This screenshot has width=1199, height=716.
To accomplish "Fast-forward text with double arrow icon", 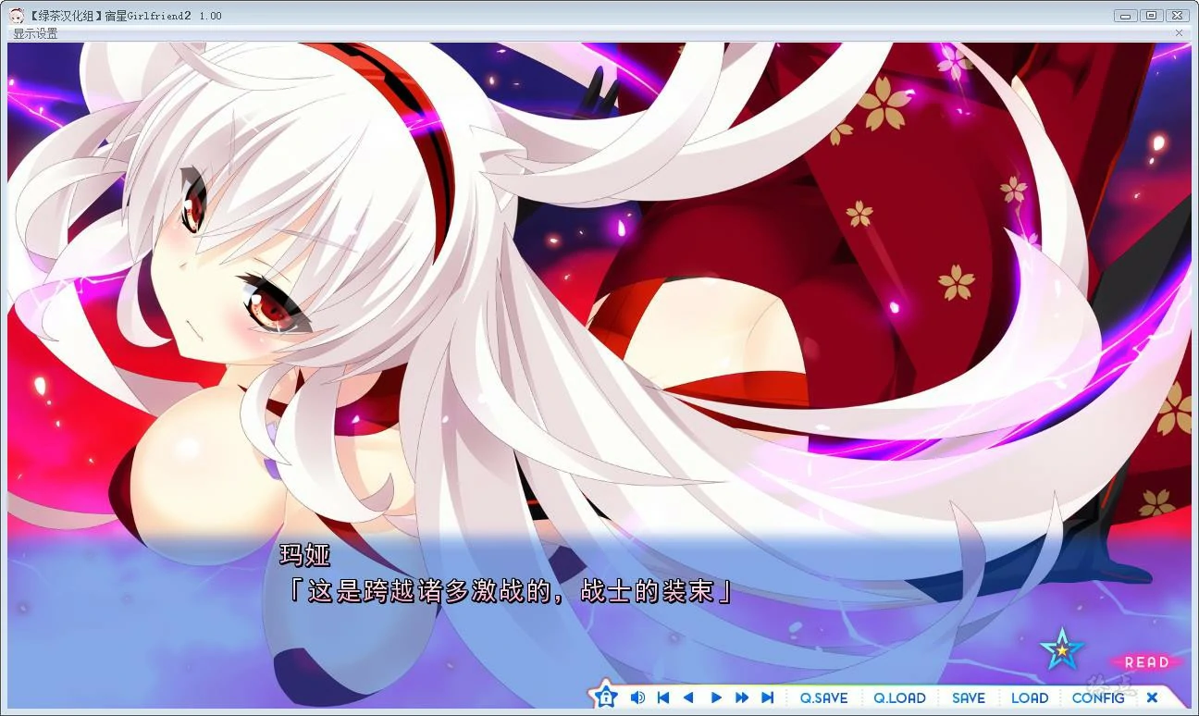I will pyautogui.click(x=742, y=697).
